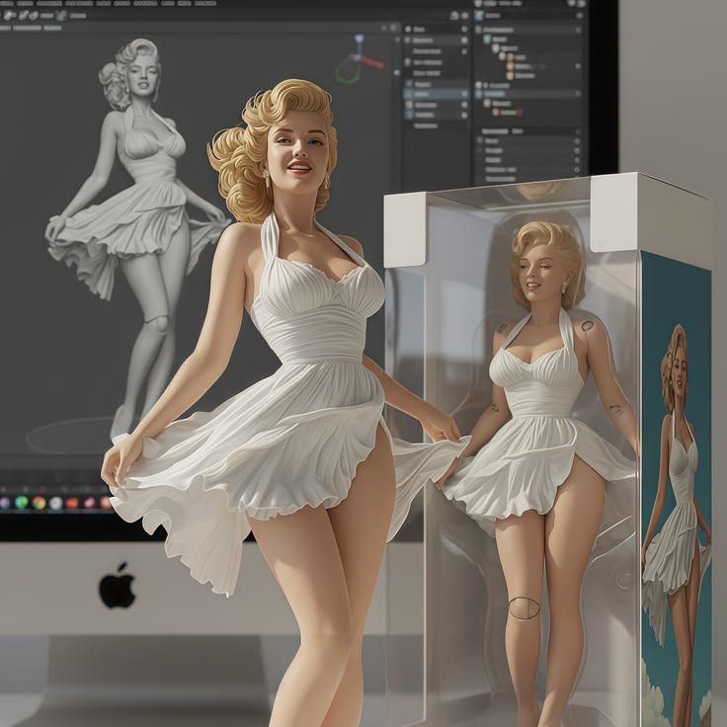The width and height of the screenshot is (727, 727).
Task: Select the teal-green icon row in the outliner tree
Action: 496,40
